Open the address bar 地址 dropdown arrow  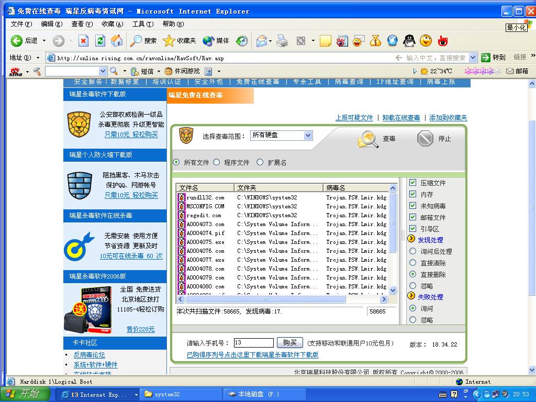pos(38,58)
